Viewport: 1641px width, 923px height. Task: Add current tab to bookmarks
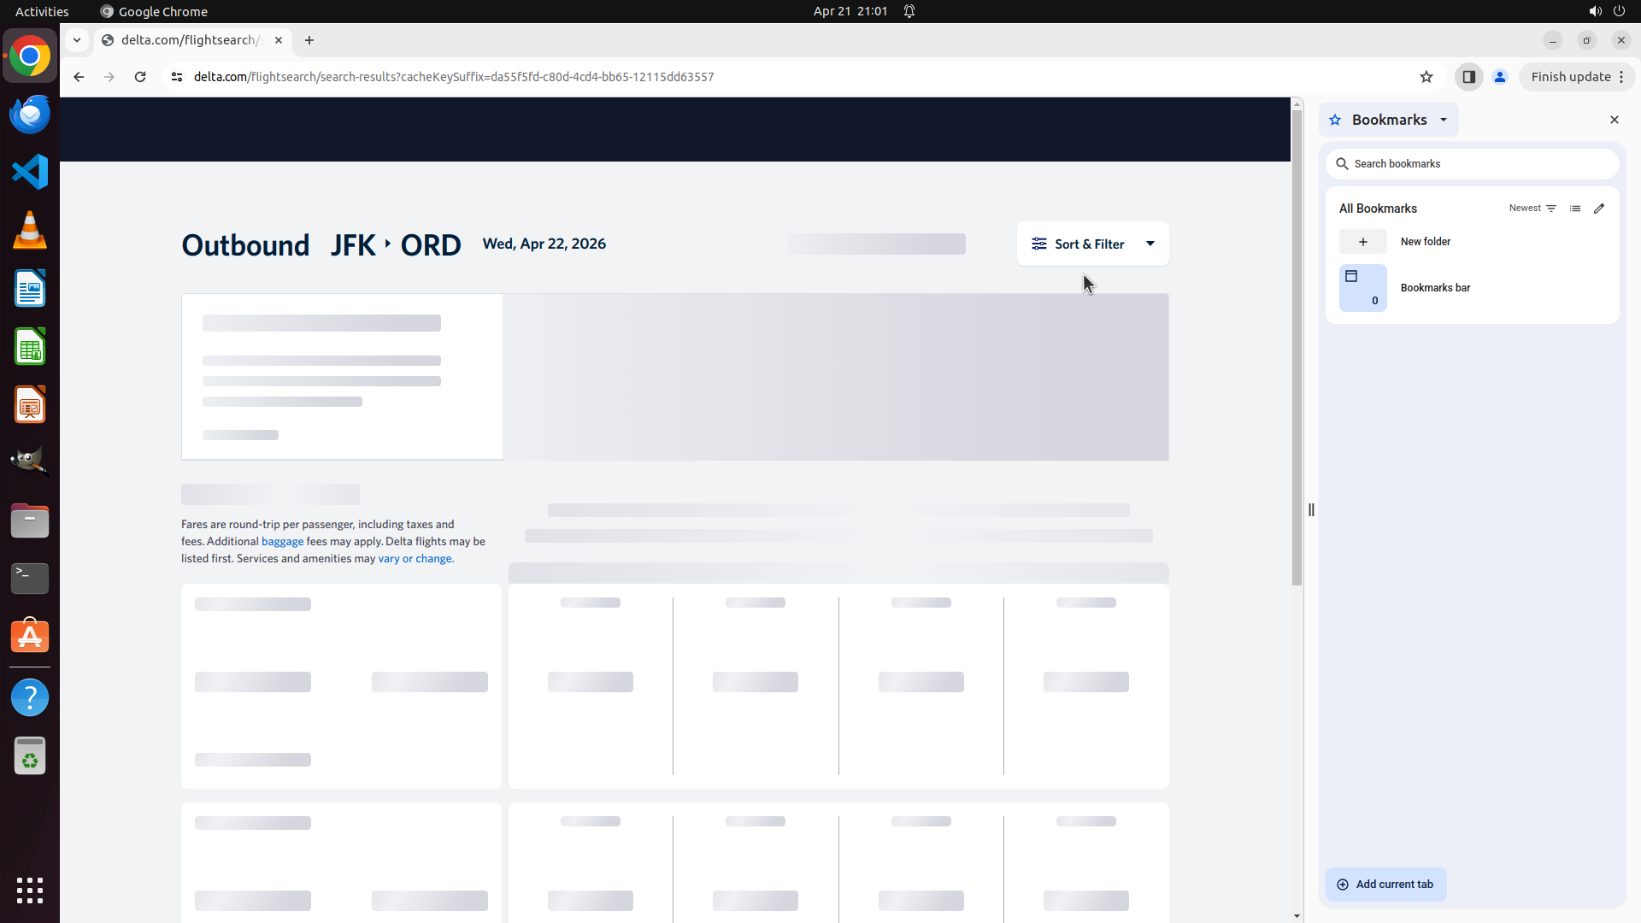click(1385, 885)
